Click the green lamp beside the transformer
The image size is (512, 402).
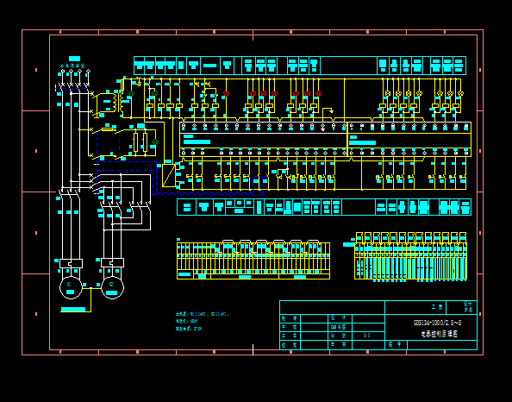tap(131, 93)
